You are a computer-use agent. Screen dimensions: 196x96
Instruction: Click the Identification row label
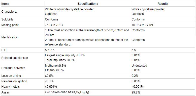(x=10, y=37)
